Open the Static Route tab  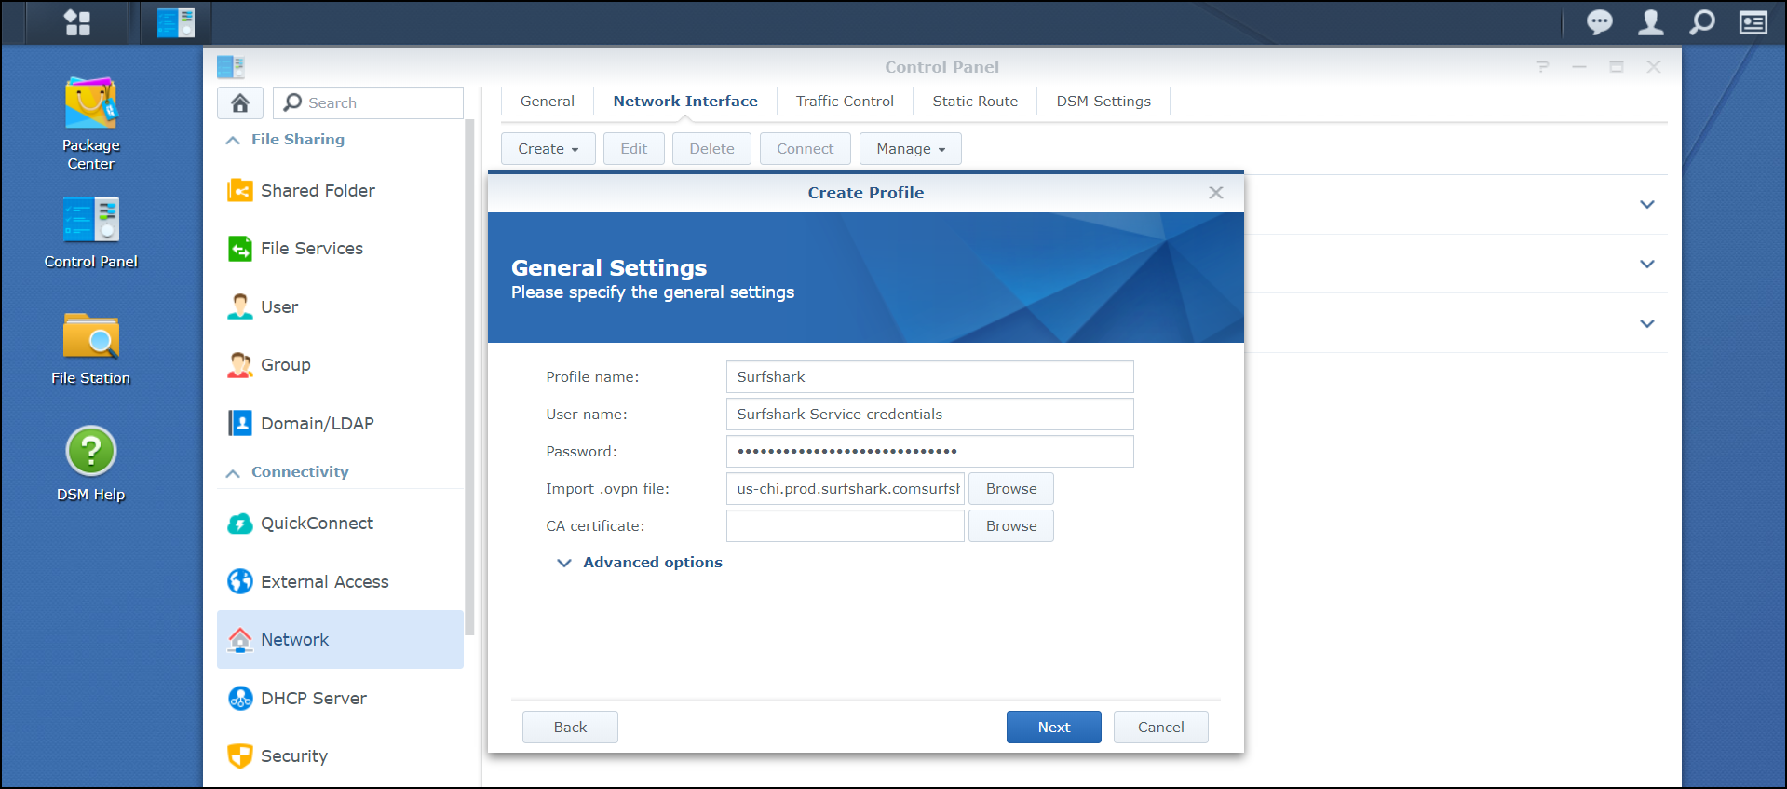point(975,102)
